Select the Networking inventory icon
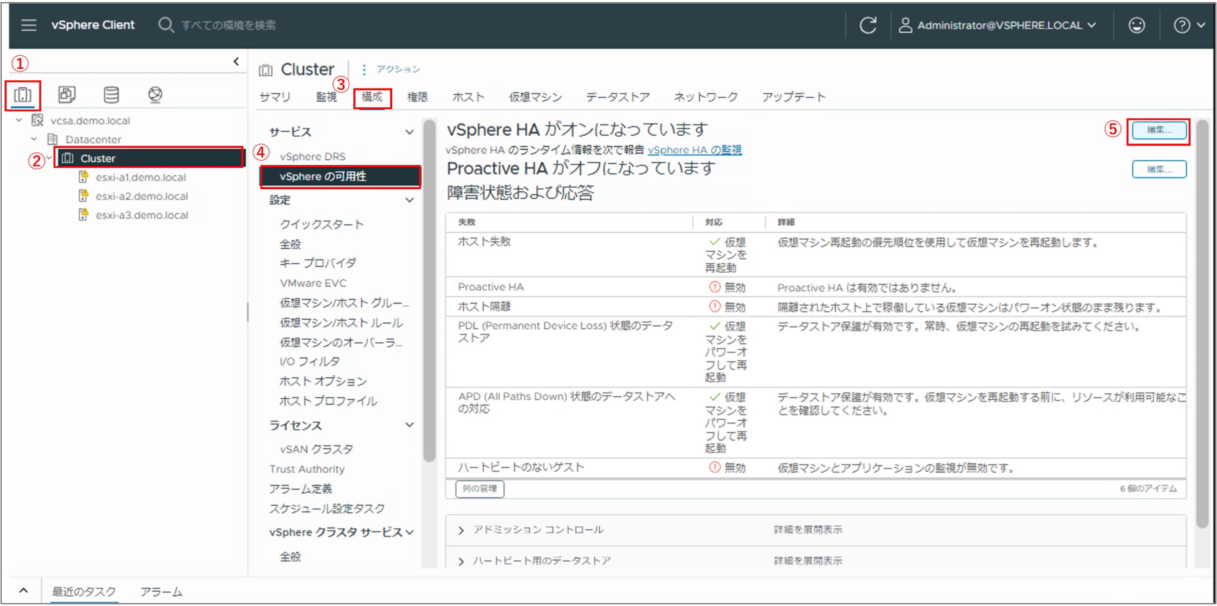 155,95
